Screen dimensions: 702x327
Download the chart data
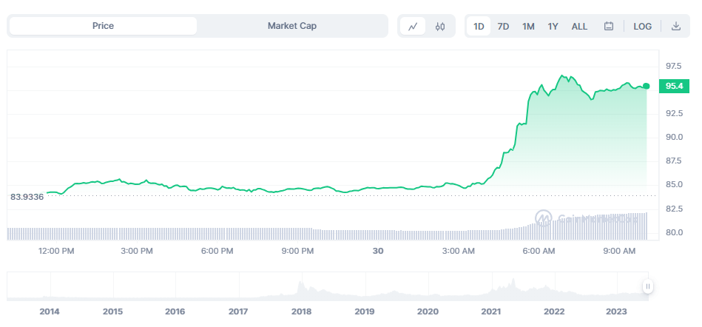675,26
